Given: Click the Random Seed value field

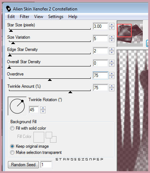Looking at the screenshot, I should coord(46,165).
